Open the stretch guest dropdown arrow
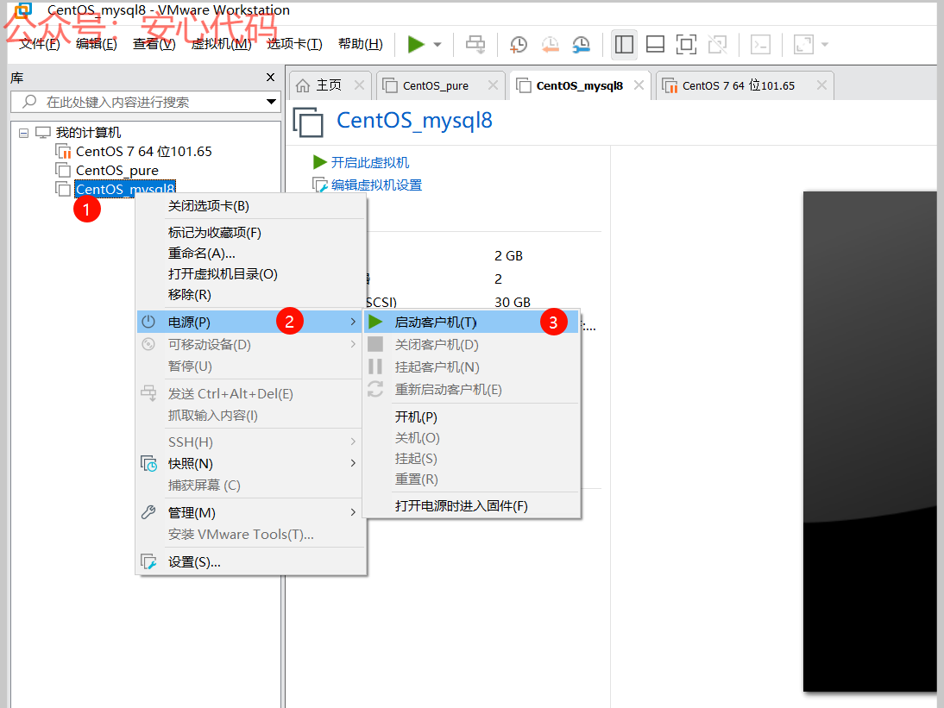944x708 pixels. coord(825,45)
